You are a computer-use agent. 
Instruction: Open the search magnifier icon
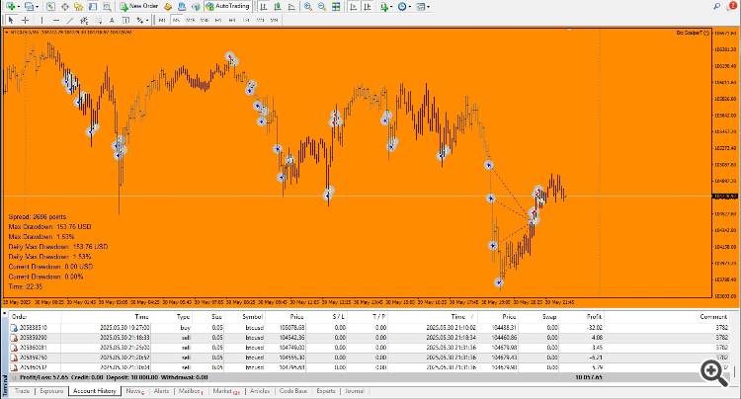(717, 6)
